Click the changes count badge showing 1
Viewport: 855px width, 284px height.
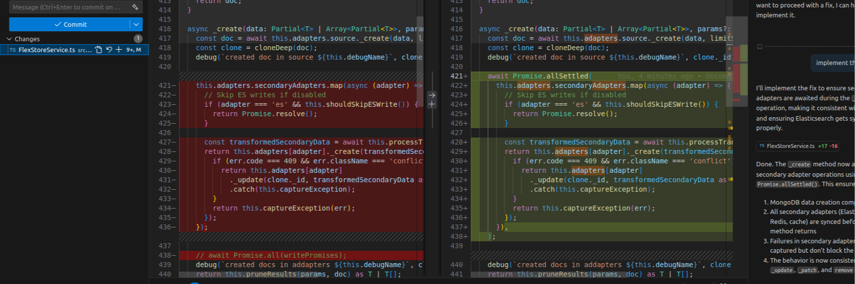point(138,39)
